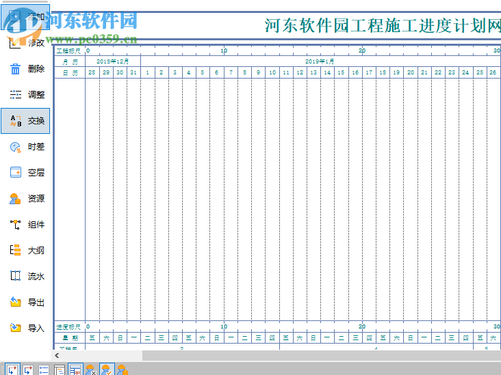The height and width of the screenshot is (375, 501).
Task: Click the chart title 河东软件园工程施工进度计划
Action: (383, 25)
